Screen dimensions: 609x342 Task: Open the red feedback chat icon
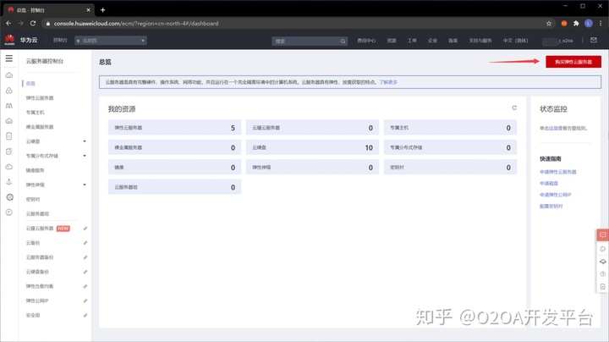click(x=603, y=234)
